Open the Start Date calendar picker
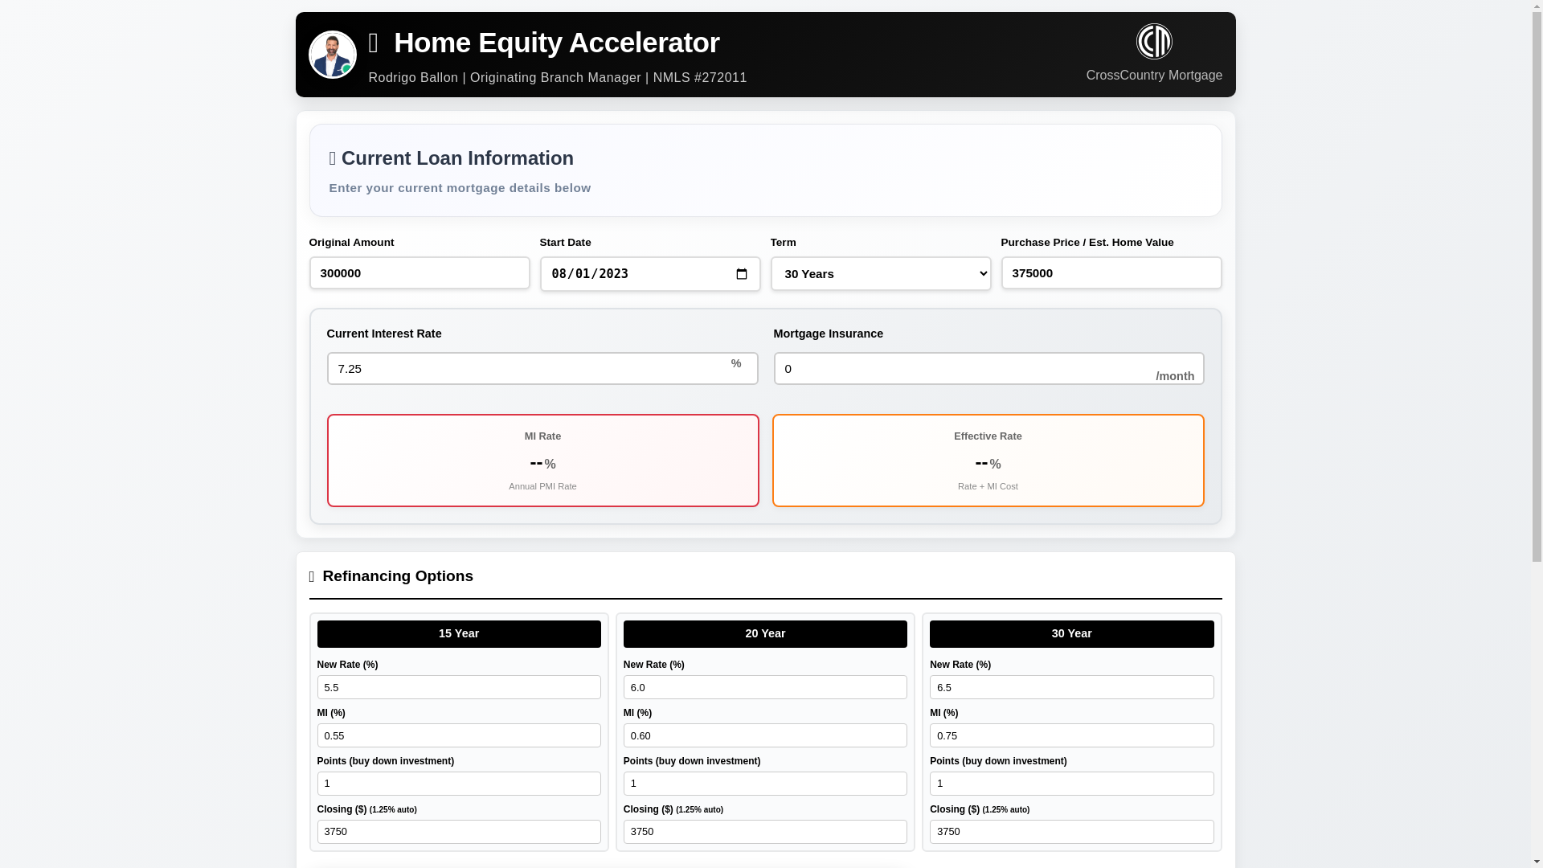The width and height of the screenshot is (1543, 868). 741,274
